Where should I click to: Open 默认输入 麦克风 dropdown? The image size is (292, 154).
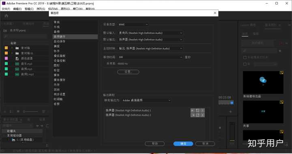click(x=150, y=33)
